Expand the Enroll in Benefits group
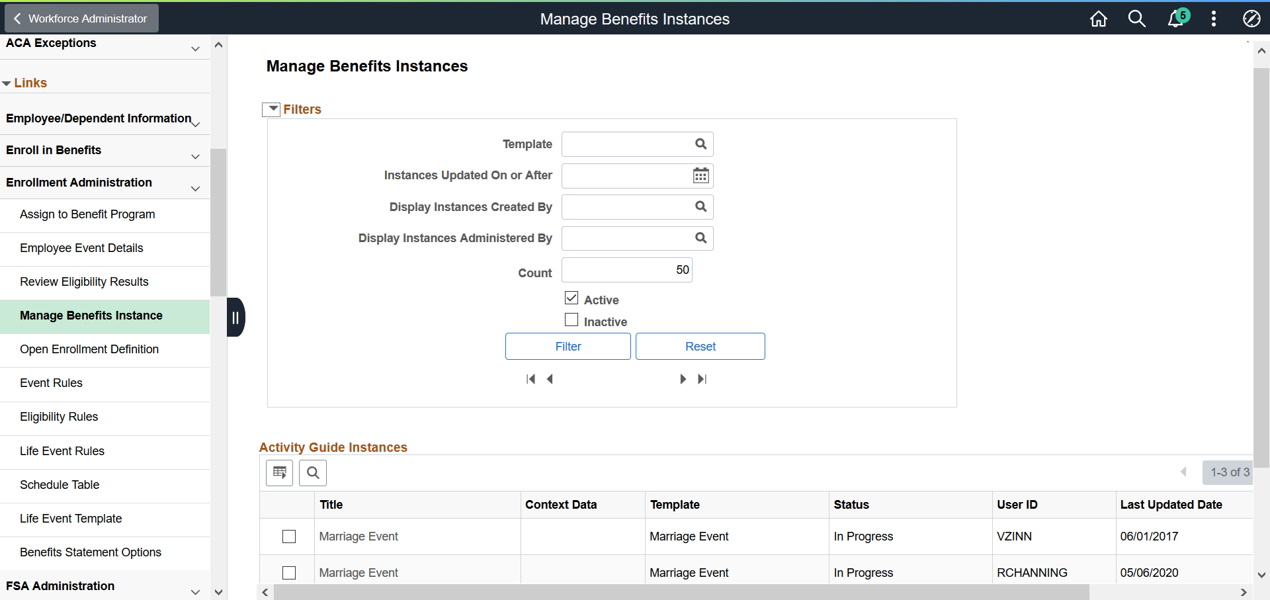This screenshot has width=1270, height=600. pos(195,157)
